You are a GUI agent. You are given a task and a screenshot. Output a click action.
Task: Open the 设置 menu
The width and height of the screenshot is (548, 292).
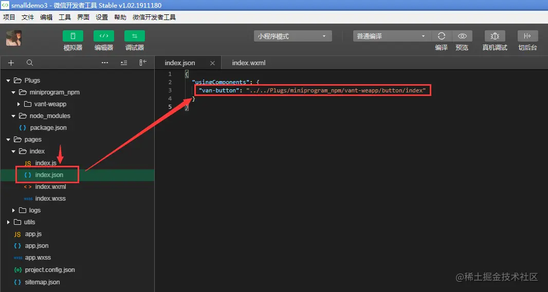(x=102, y=17)
